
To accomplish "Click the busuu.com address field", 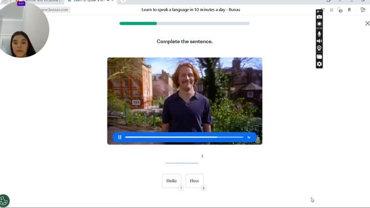I will [55, 10].
